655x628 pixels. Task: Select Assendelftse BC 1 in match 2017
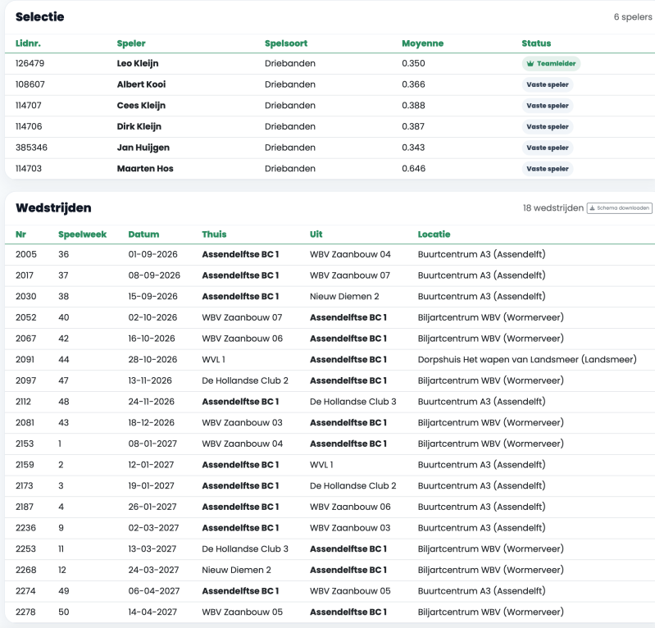click(x=240, y=275)
